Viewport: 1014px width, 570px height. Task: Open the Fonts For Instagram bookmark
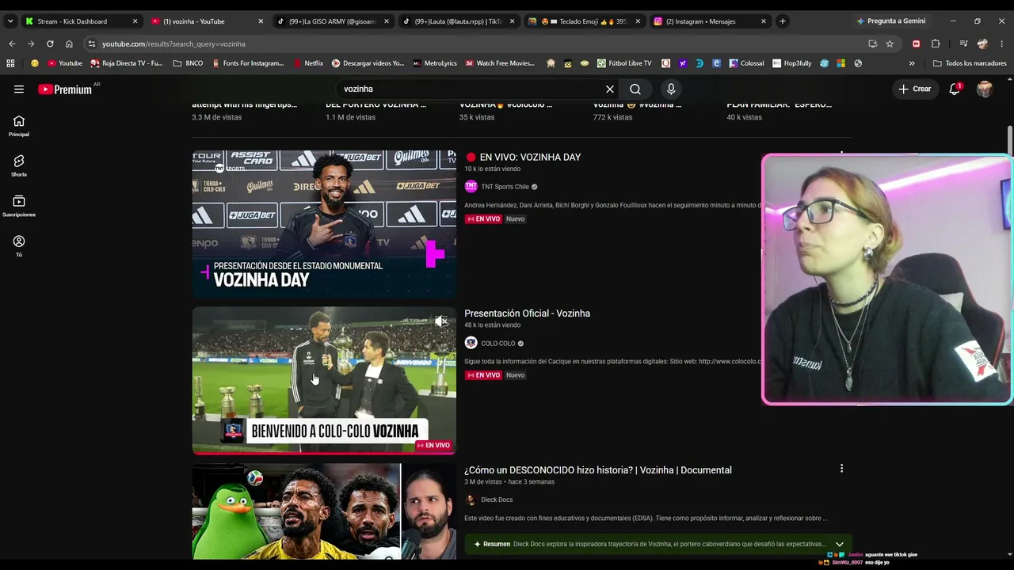pos(249,63)
